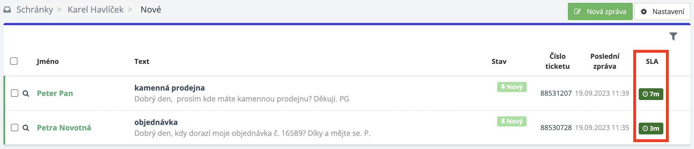Click the 7m SLA timer badge
This screenshot has height=149, width=694.
tap(651, 94)
